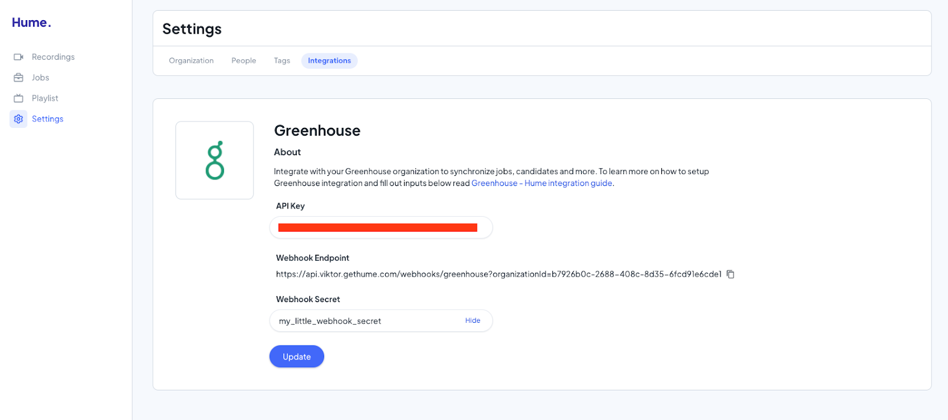The image size is (948, 420).
Task: Click the webhook endpoint URL text
Action: [x=499, y=274]
